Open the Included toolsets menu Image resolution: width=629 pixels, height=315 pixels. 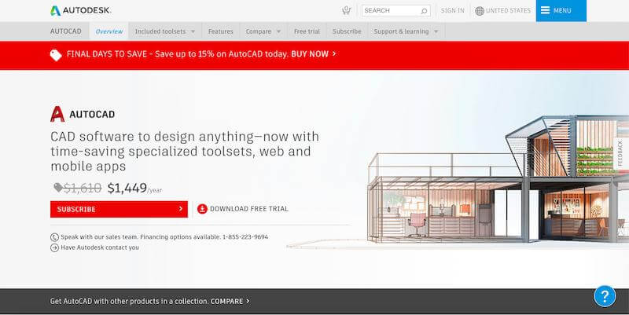click(x=160, y=31)
